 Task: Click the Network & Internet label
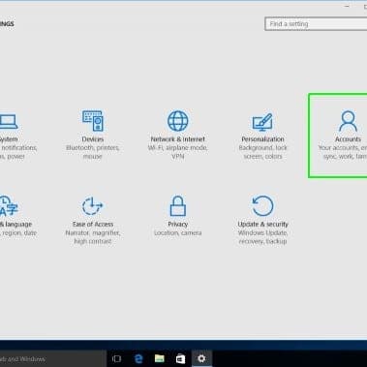click(178, 139)
